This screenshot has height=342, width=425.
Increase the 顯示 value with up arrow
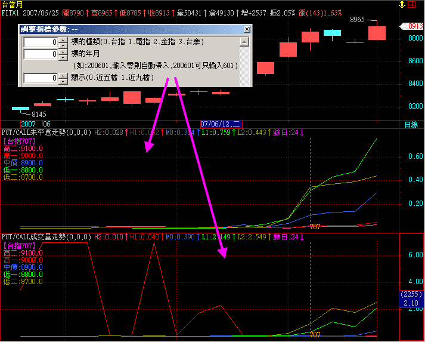pos(63,76)
